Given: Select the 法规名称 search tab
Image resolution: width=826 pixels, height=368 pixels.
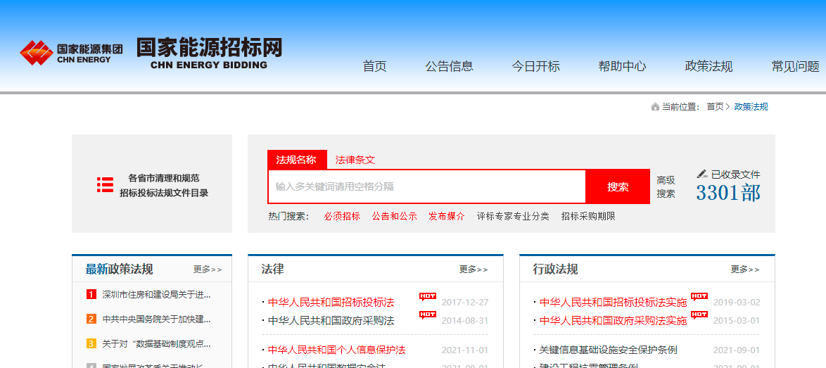Looking at the screenshot, I should pyautogui.click(x=296, y=160).
